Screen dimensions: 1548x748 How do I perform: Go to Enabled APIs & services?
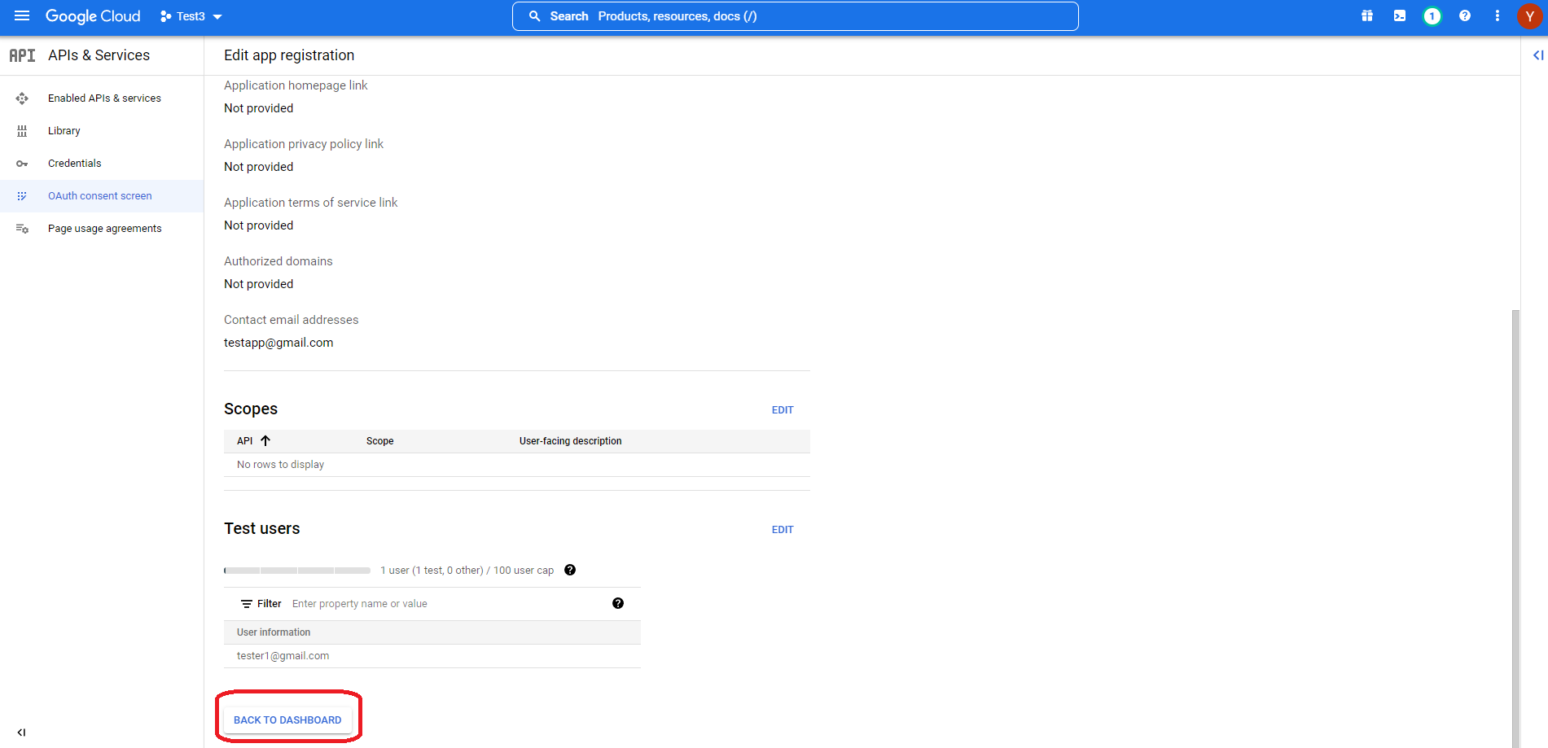[104, 98]
